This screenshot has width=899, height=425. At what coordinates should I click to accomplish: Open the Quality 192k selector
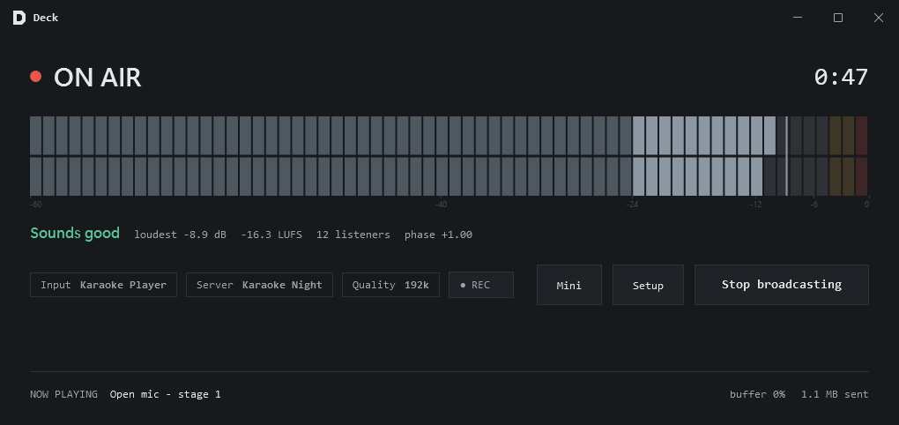(x=390, y=285)
